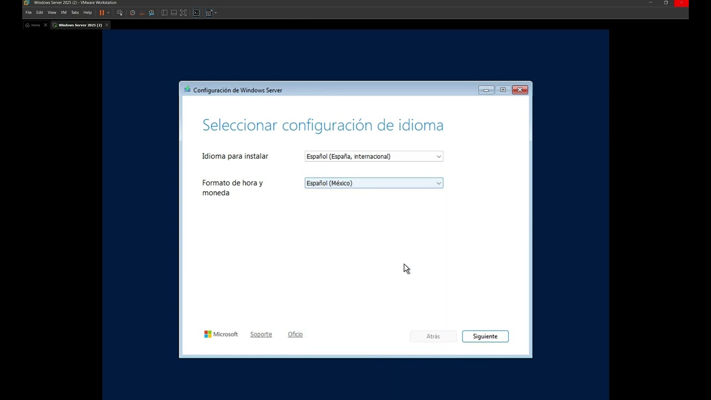
Task: Take a snapshot of this VM
Action: [x=132, y=12]
